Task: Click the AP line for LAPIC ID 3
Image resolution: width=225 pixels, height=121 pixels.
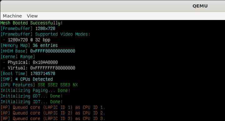Action: point(53,118)
